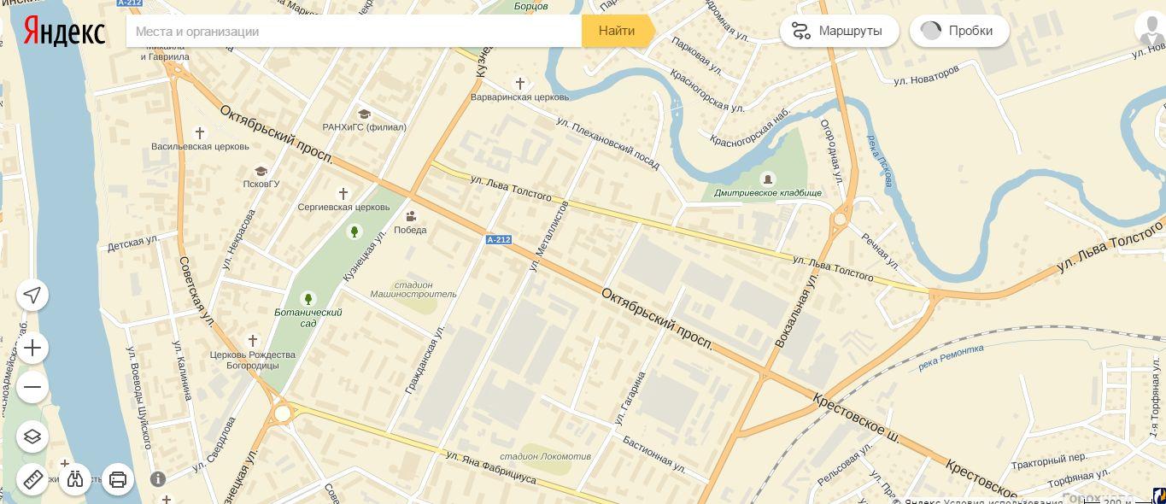Image resolution: width=1166 pixels, height=504 pixels.
Task: Toggle the Пробки traffic layer
Action: coord(958,31)
